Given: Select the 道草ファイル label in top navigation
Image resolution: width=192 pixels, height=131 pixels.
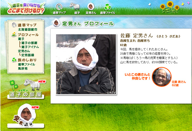Looking at the screenshot, I should (108, 13).
